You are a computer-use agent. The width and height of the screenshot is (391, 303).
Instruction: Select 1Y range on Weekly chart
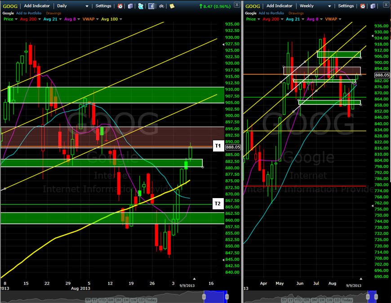[x=290, y=300]
